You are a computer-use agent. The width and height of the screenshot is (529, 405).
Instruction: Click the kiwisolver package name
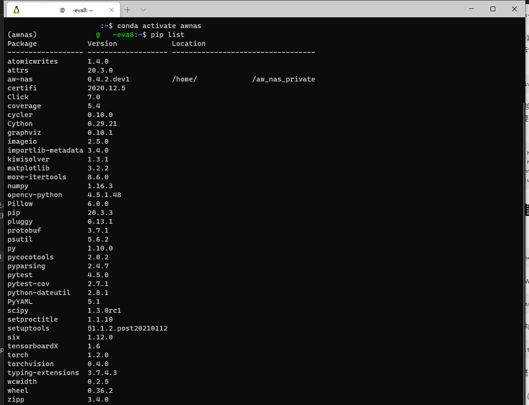[28, 159]
